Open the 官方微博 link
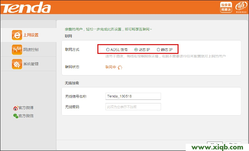Viewport: 249px width, 151px height. 26,108
